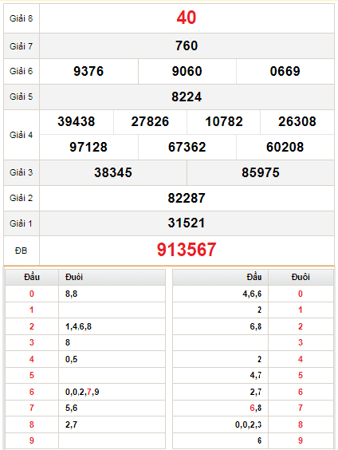Select heads value 4,7 in right table
338x450 pixels.
tap(256, 375)
